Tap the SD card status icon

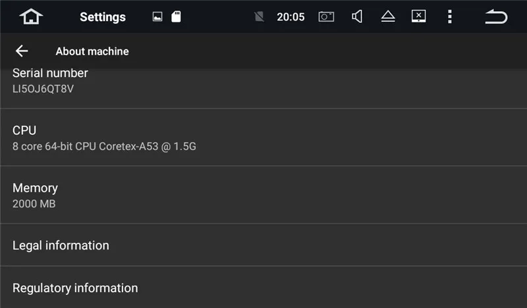176,17
